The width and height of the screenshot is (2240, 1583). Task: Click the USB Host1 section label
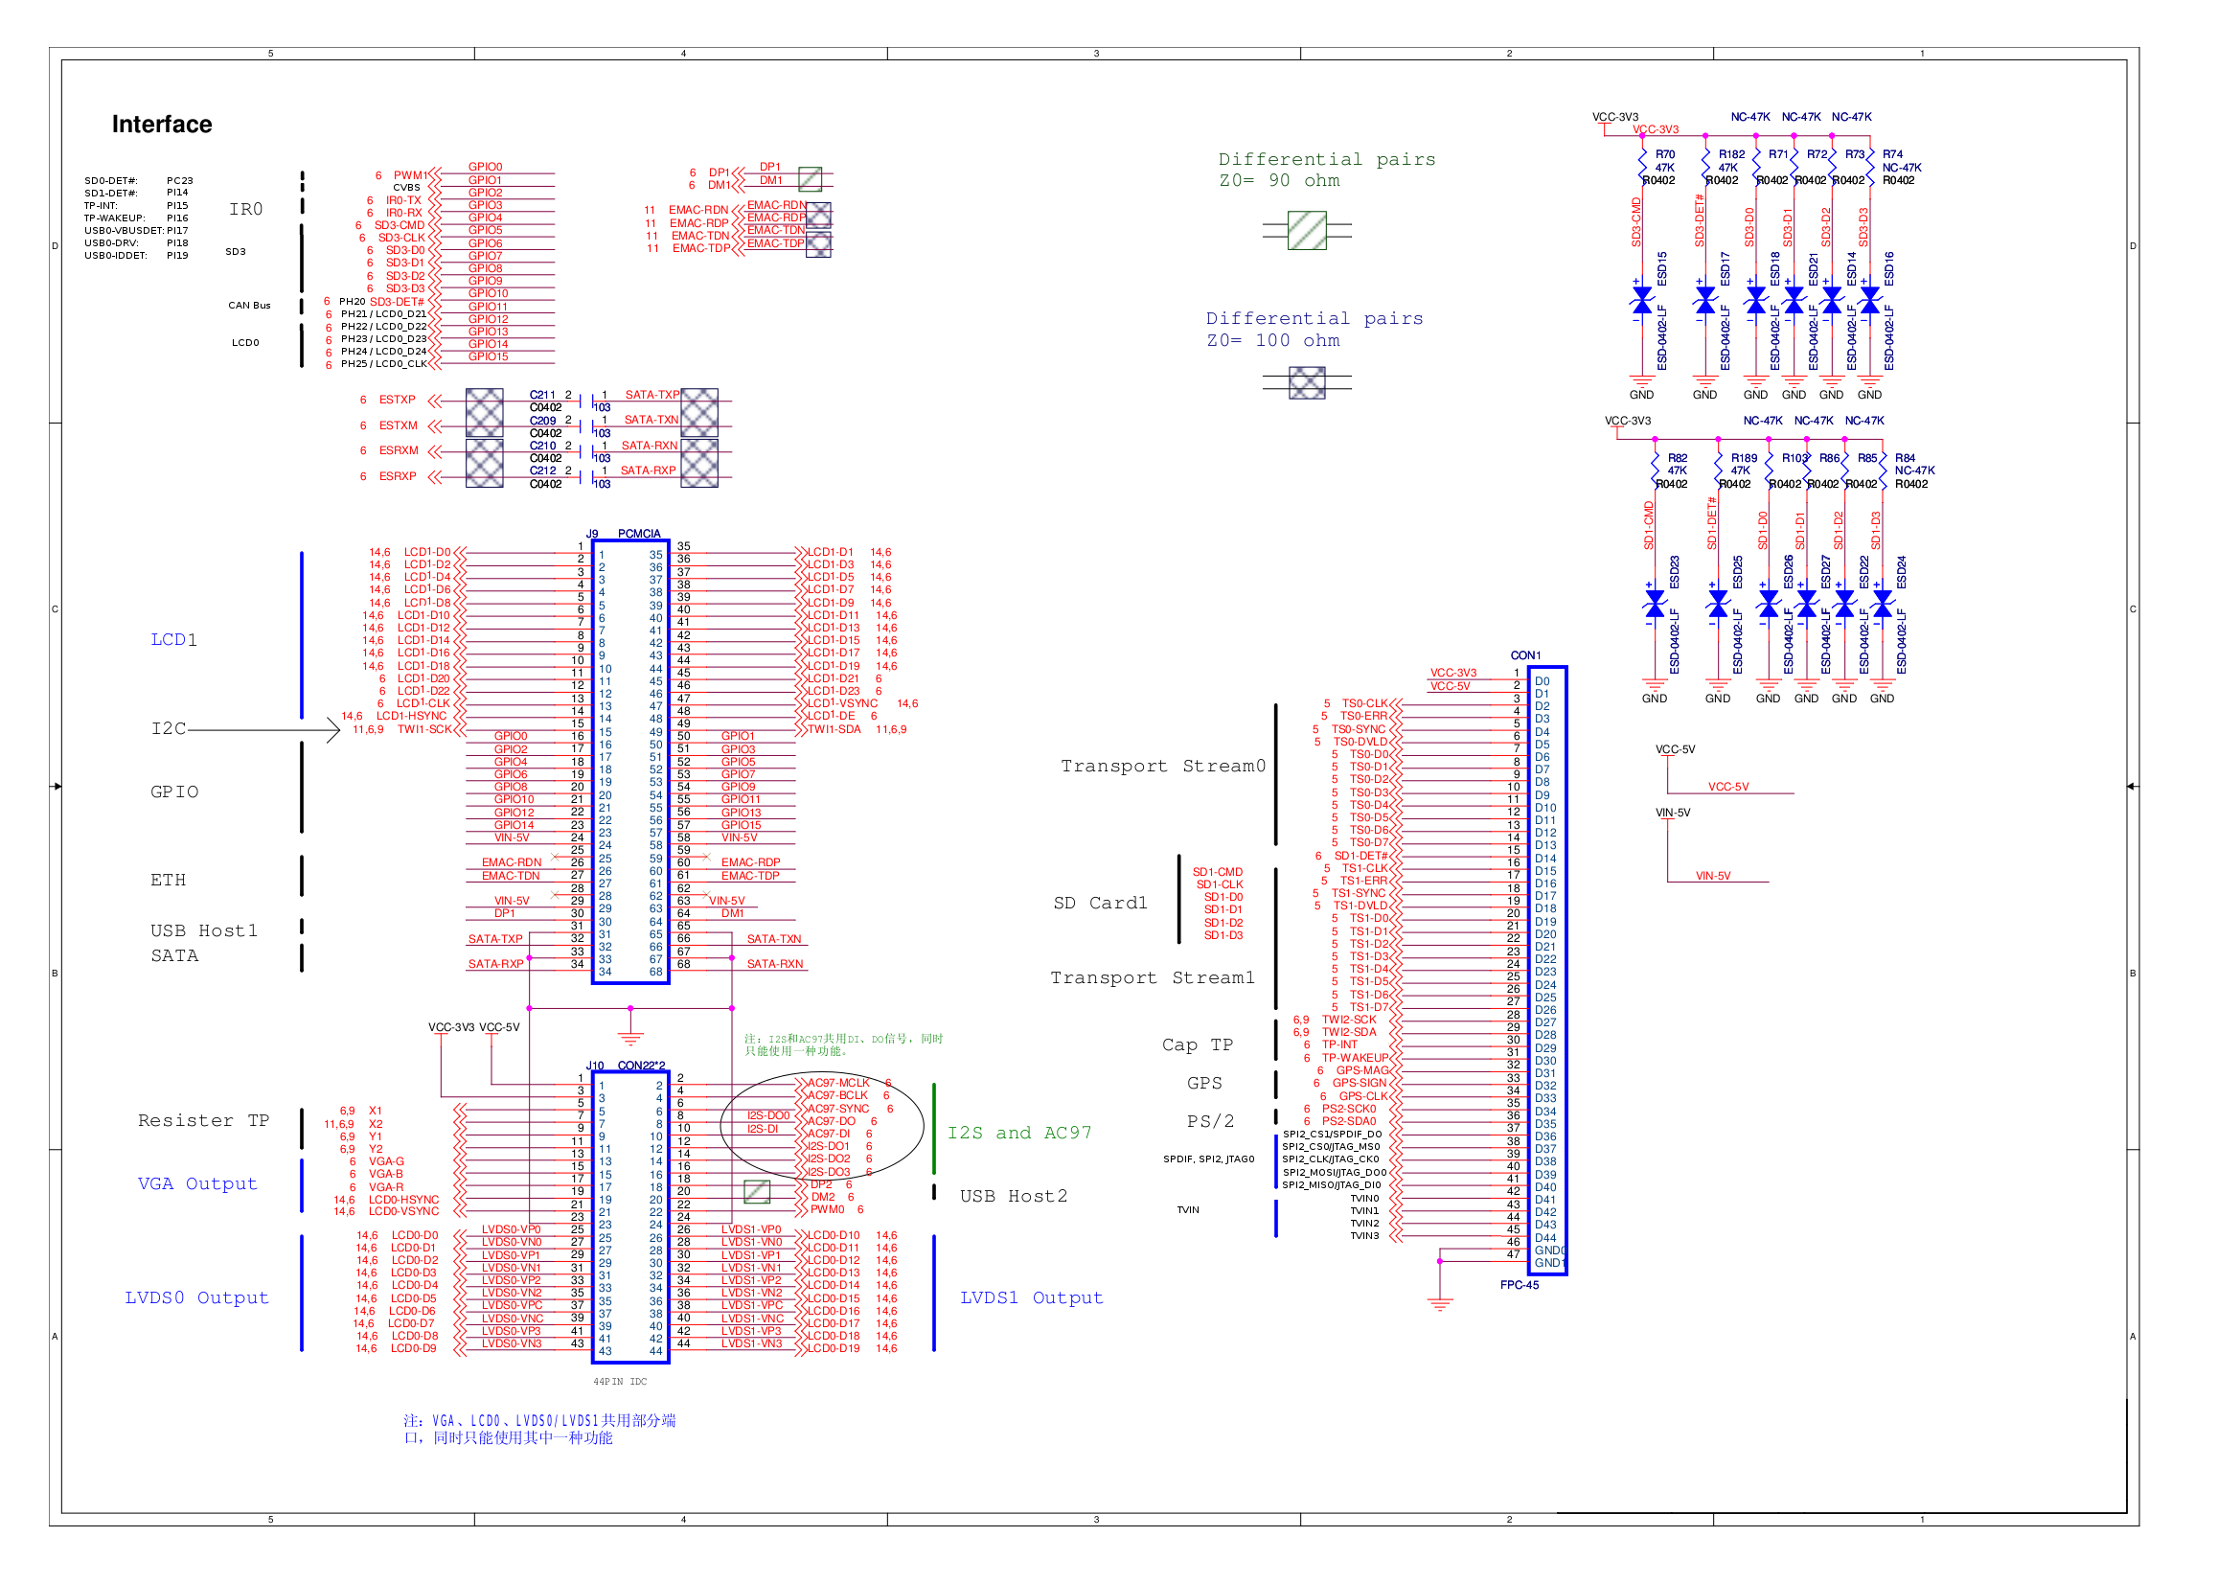pos(204,931)
